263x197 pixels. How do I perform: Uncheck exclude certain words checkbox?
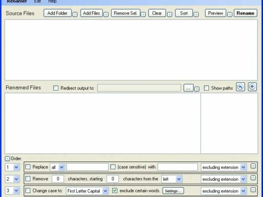coord(115,190)
